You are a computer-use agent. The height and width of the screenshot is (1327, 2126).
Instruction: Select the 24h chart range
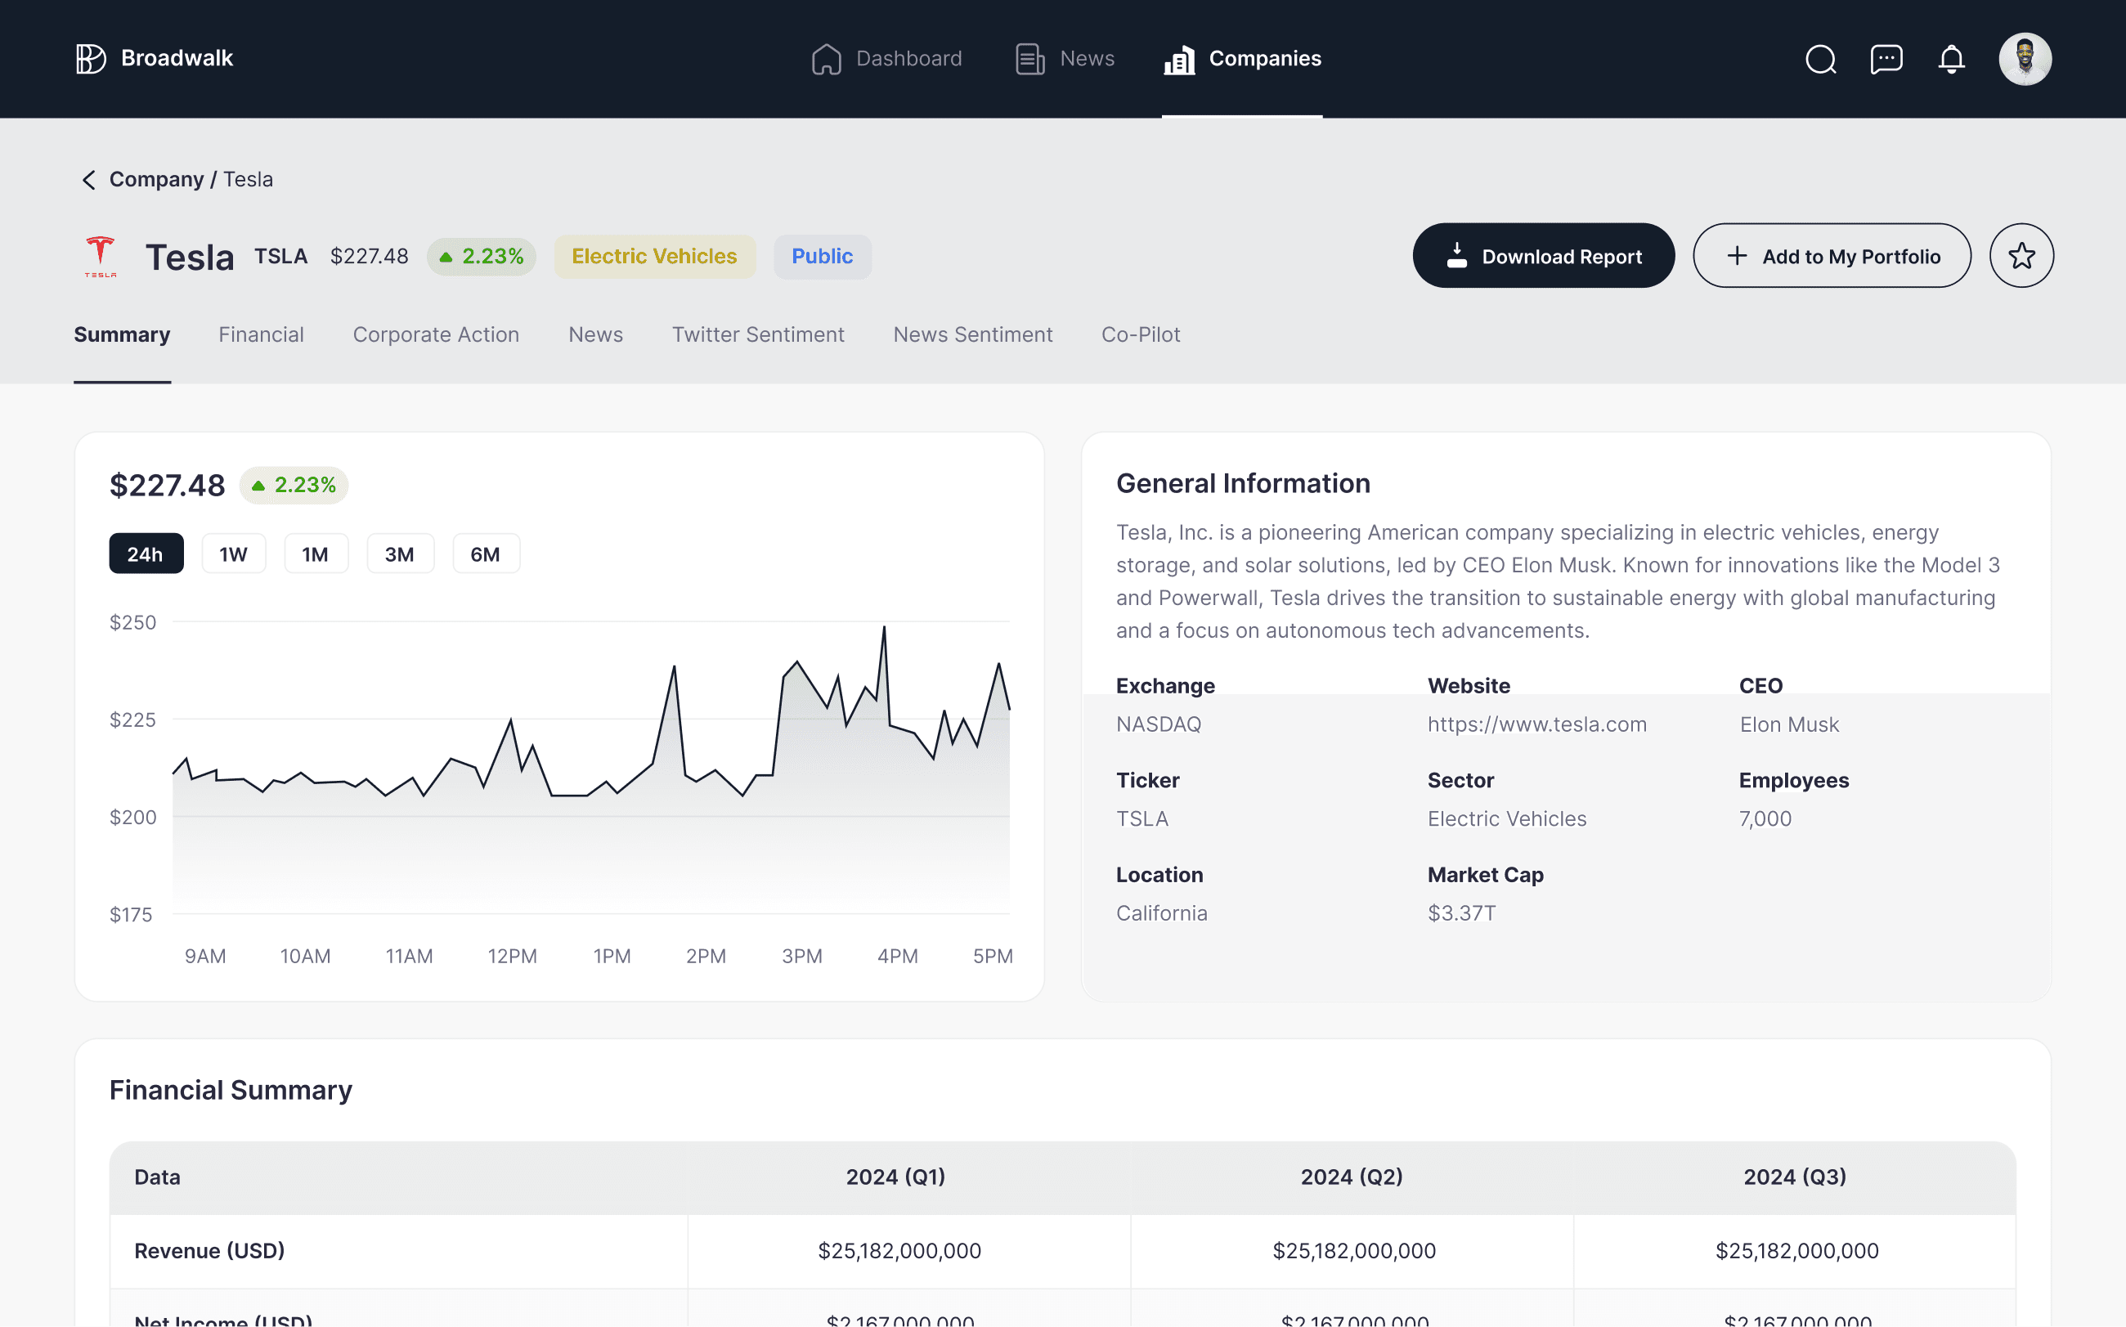[x=146, y=554]
